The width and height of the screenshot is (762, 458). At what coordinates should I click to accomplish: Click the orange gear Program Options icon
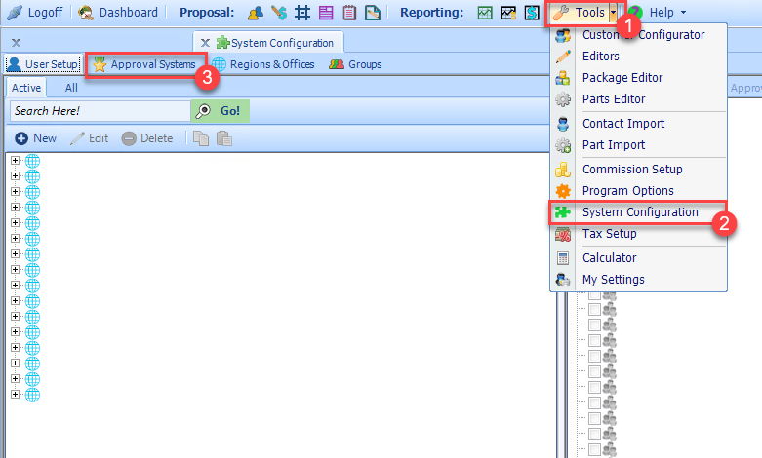(563, 191)
